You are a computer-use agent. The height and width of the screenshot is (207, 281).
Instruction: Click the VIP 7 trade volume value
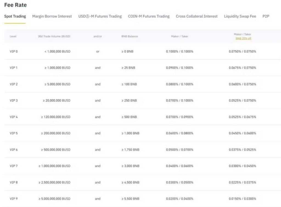click(x=55, y=166)
